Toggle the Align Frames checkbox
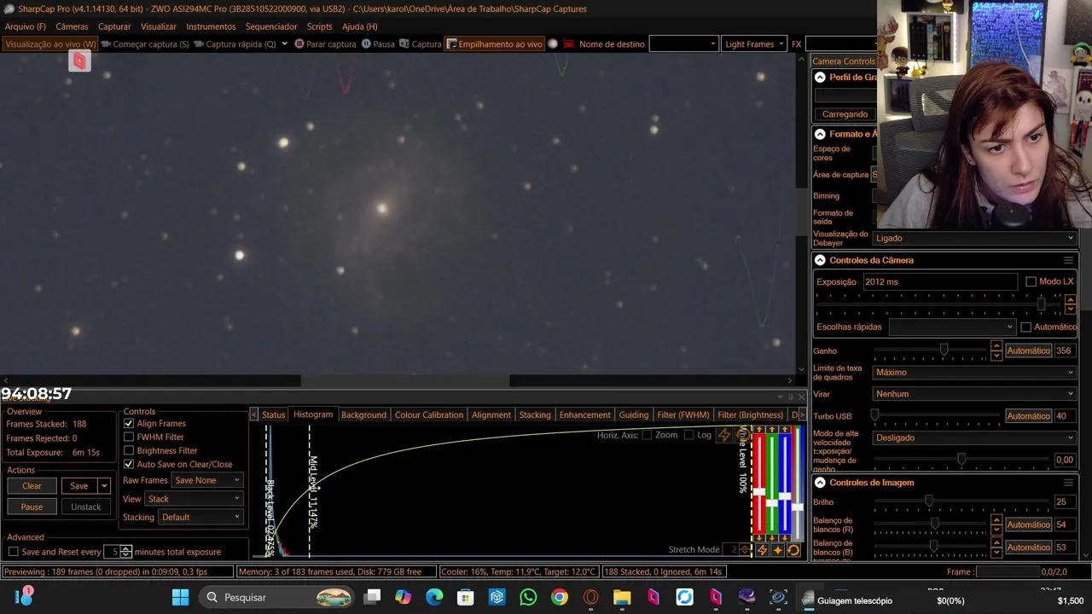This screenshot has height=614, width=1092. click(129, 423)
